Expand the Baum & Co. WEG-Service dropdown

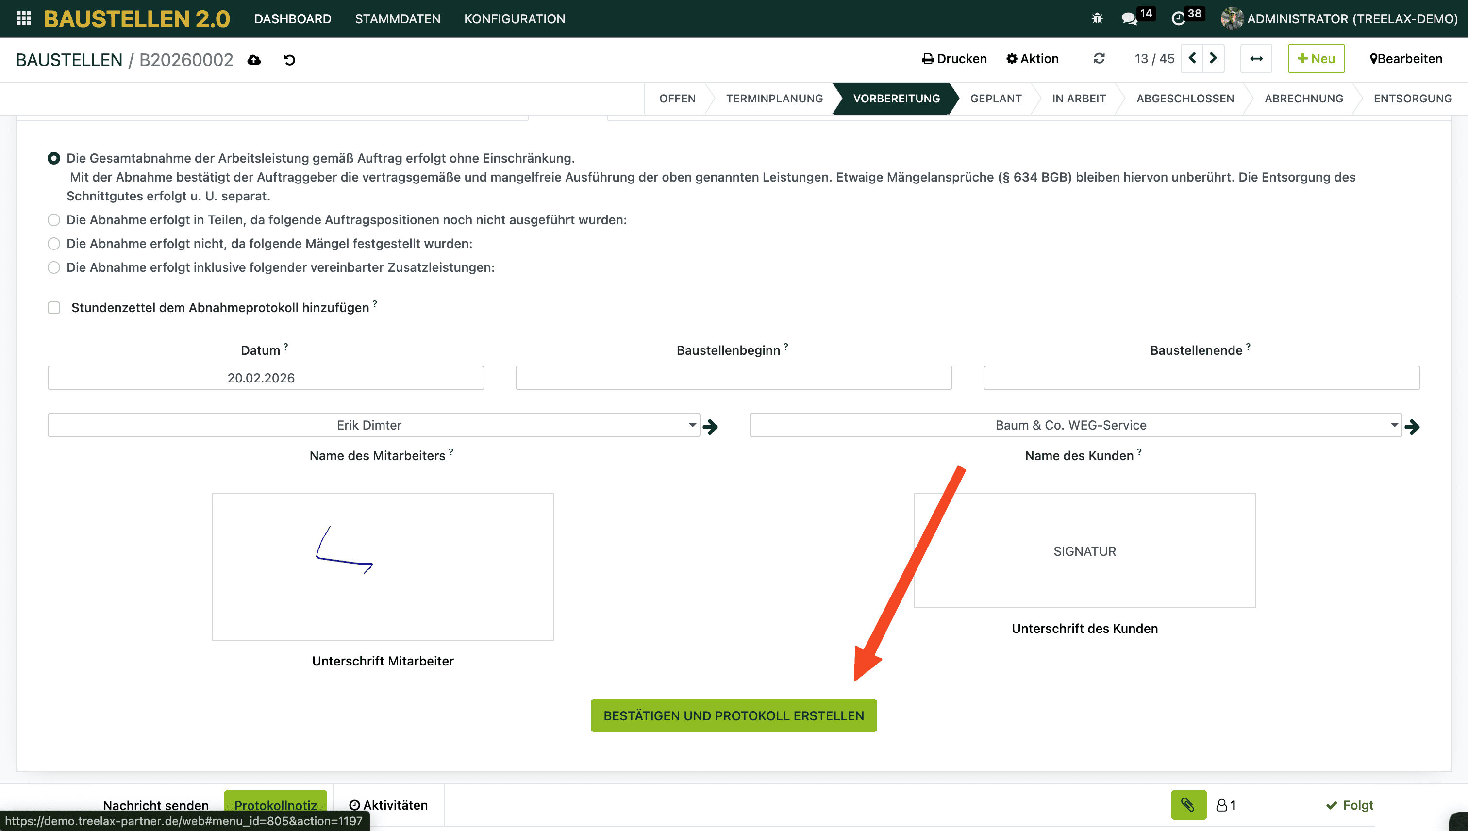tap(1393, 425)
